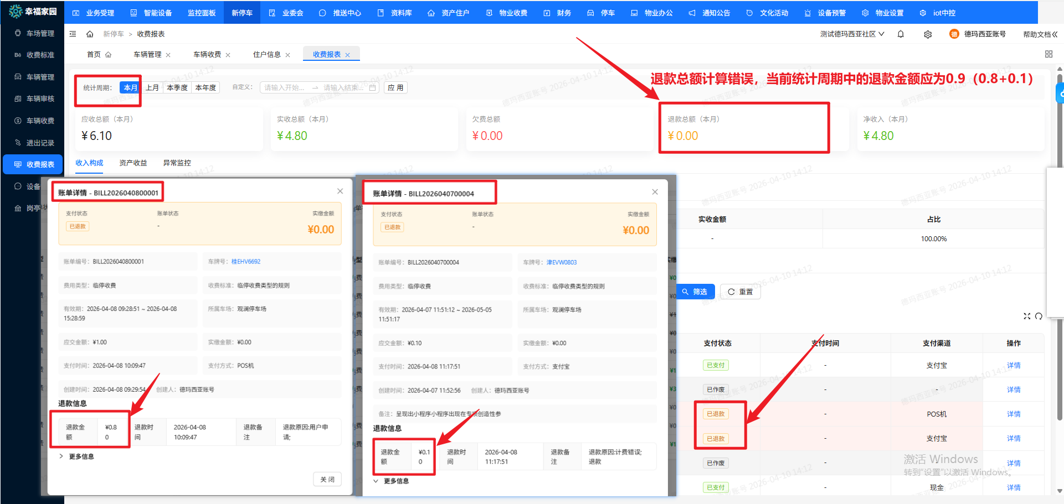The height and width of the screenshot is (504, 1064).
Task: Select the 本月 statistics period option
Action: coord(130,87)
